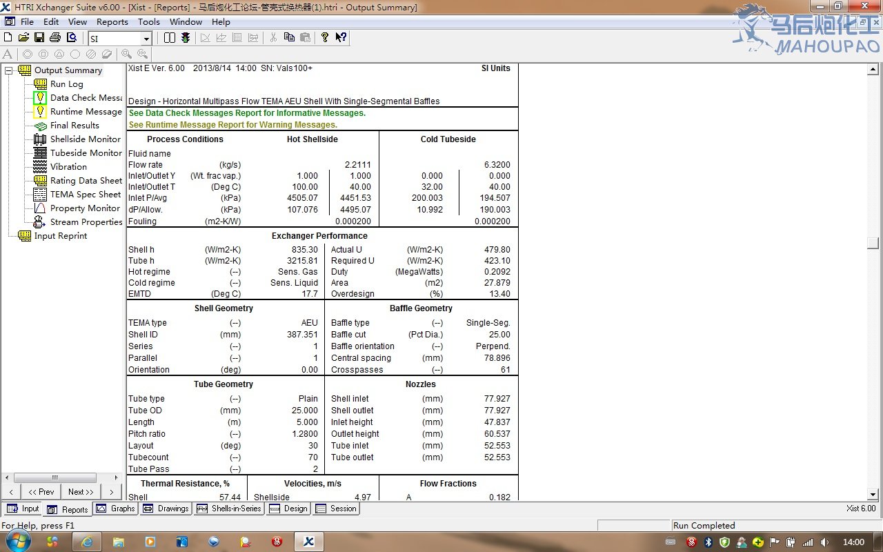Save the case with the floppy disk icon
The height and width of the screenshot is (552, 883).
point(39,37)
